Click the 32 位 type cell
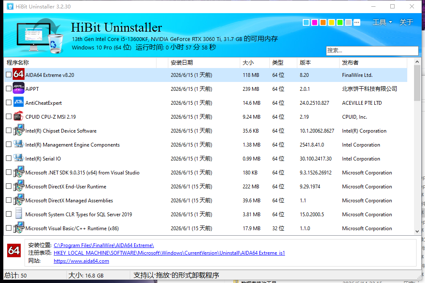This screenshot has width=425, height=283. [x=278, y=228]
